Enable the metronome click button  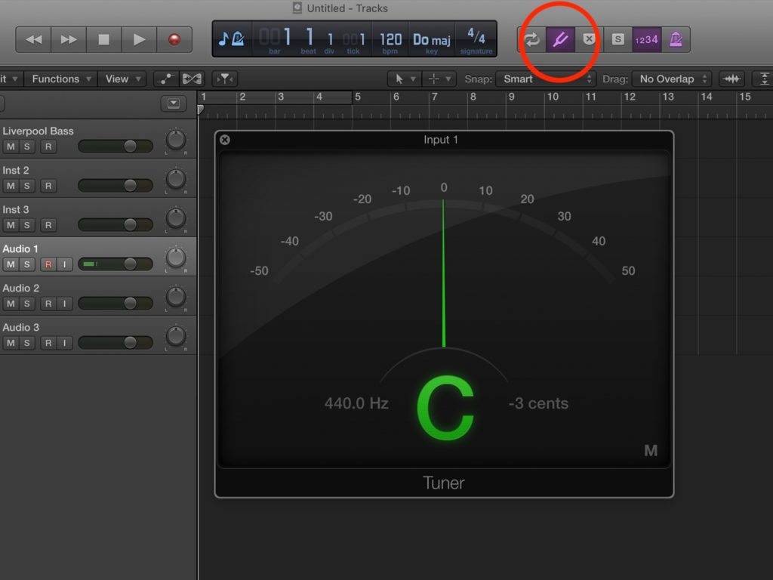coord(676,39)
